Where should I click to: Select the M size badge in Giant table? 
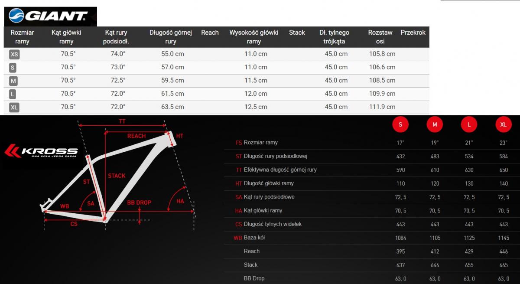tap(13, 81)
